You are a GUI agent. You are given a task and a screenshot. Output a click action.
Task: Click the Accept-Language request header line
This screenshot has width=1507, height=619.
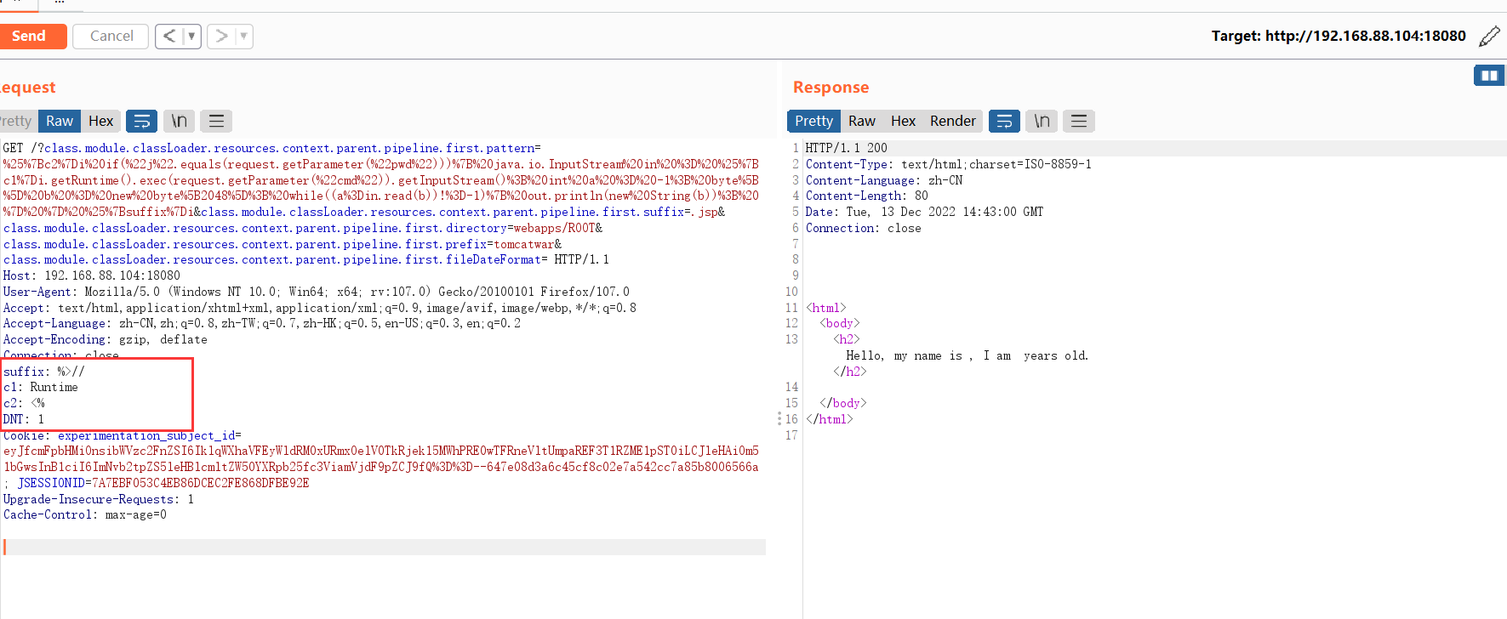[x=262, y=323]
